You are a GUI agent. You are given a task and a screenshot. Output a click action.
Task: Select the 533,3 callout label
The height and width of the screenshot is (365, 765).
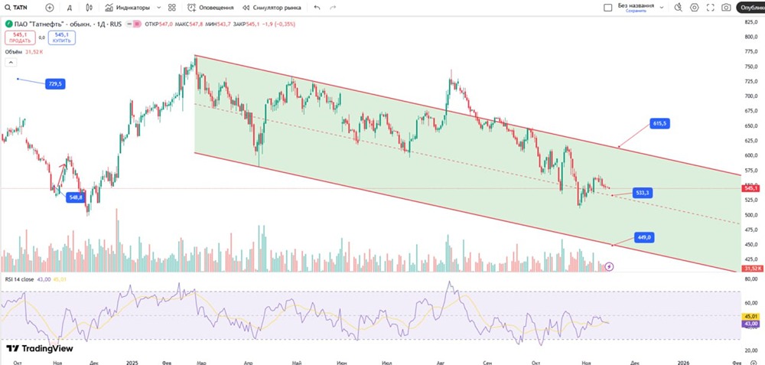(643, 193)
